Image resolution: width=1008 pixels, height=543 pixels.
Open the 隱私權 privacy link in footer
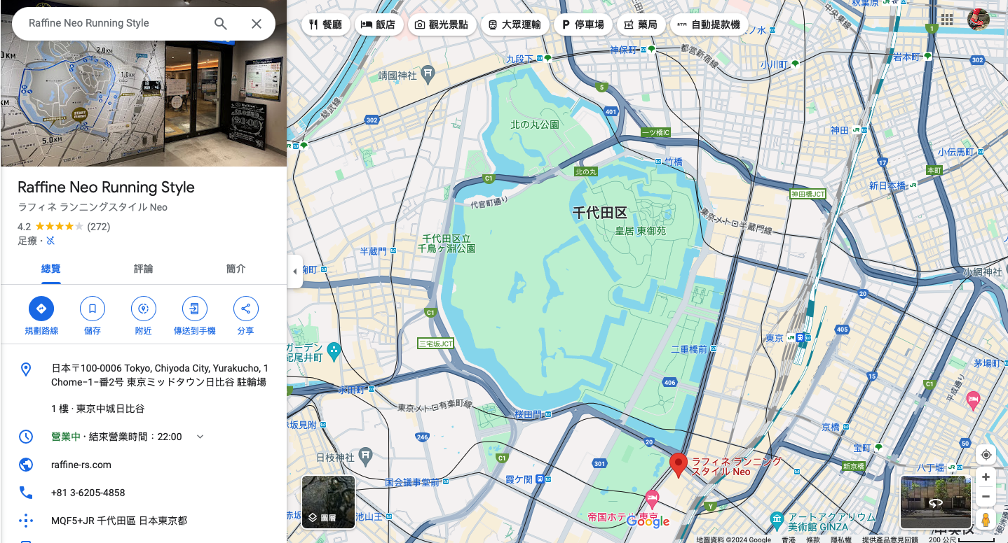840,540
